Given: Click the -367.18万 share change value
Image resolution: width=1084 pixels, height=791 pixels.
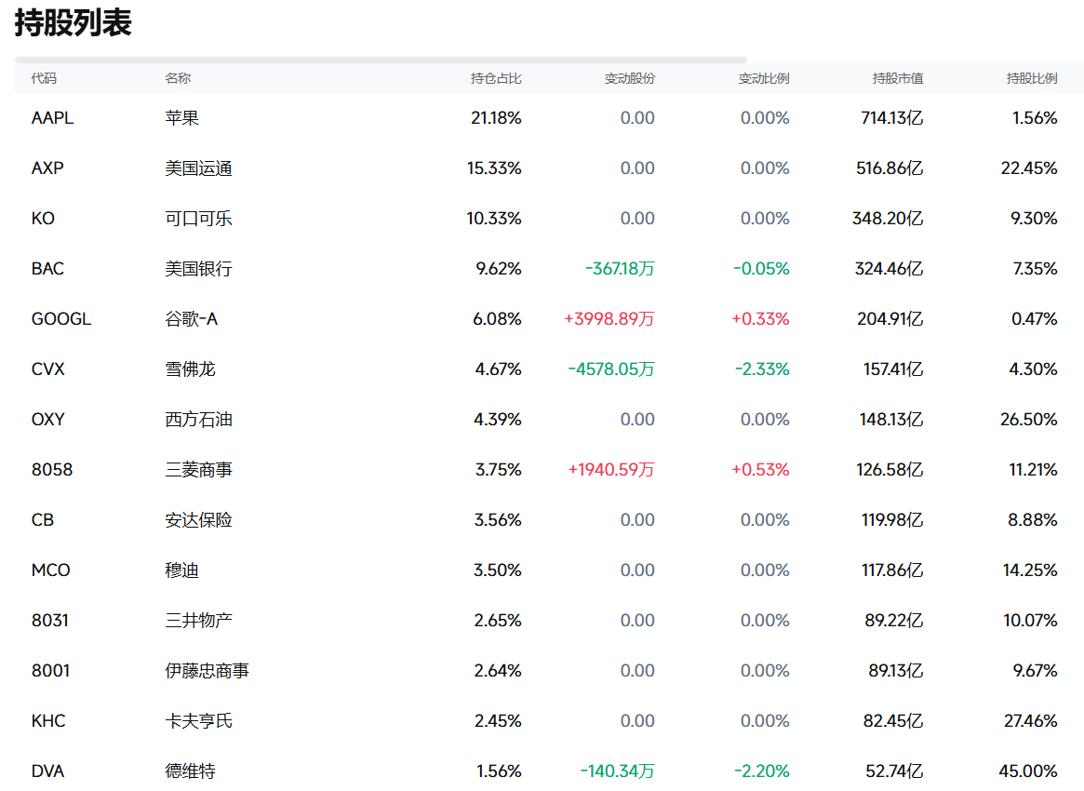Looking at the screenshot, I should 620,269.
